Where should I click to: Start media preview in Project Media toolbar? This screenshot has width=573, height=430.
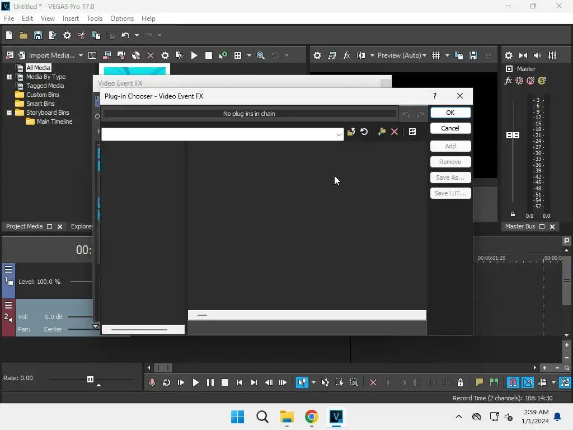point(194,55)
